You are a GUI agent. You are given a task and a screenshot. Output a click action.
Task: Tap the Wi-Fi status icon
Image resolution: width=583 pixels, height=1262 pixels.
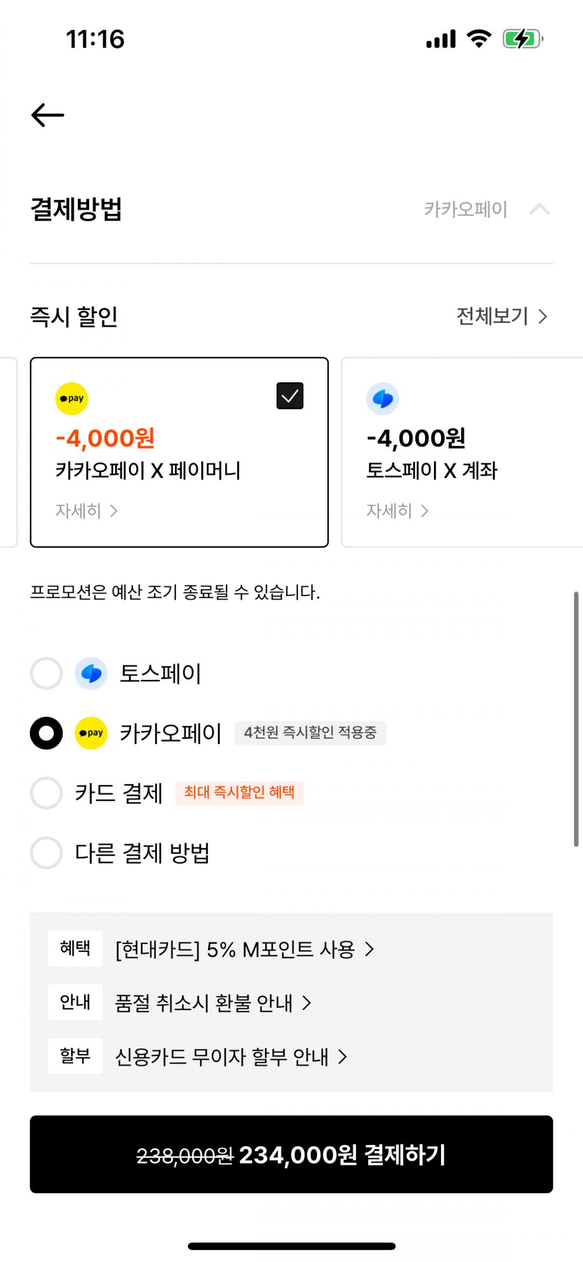click(479, 39)
